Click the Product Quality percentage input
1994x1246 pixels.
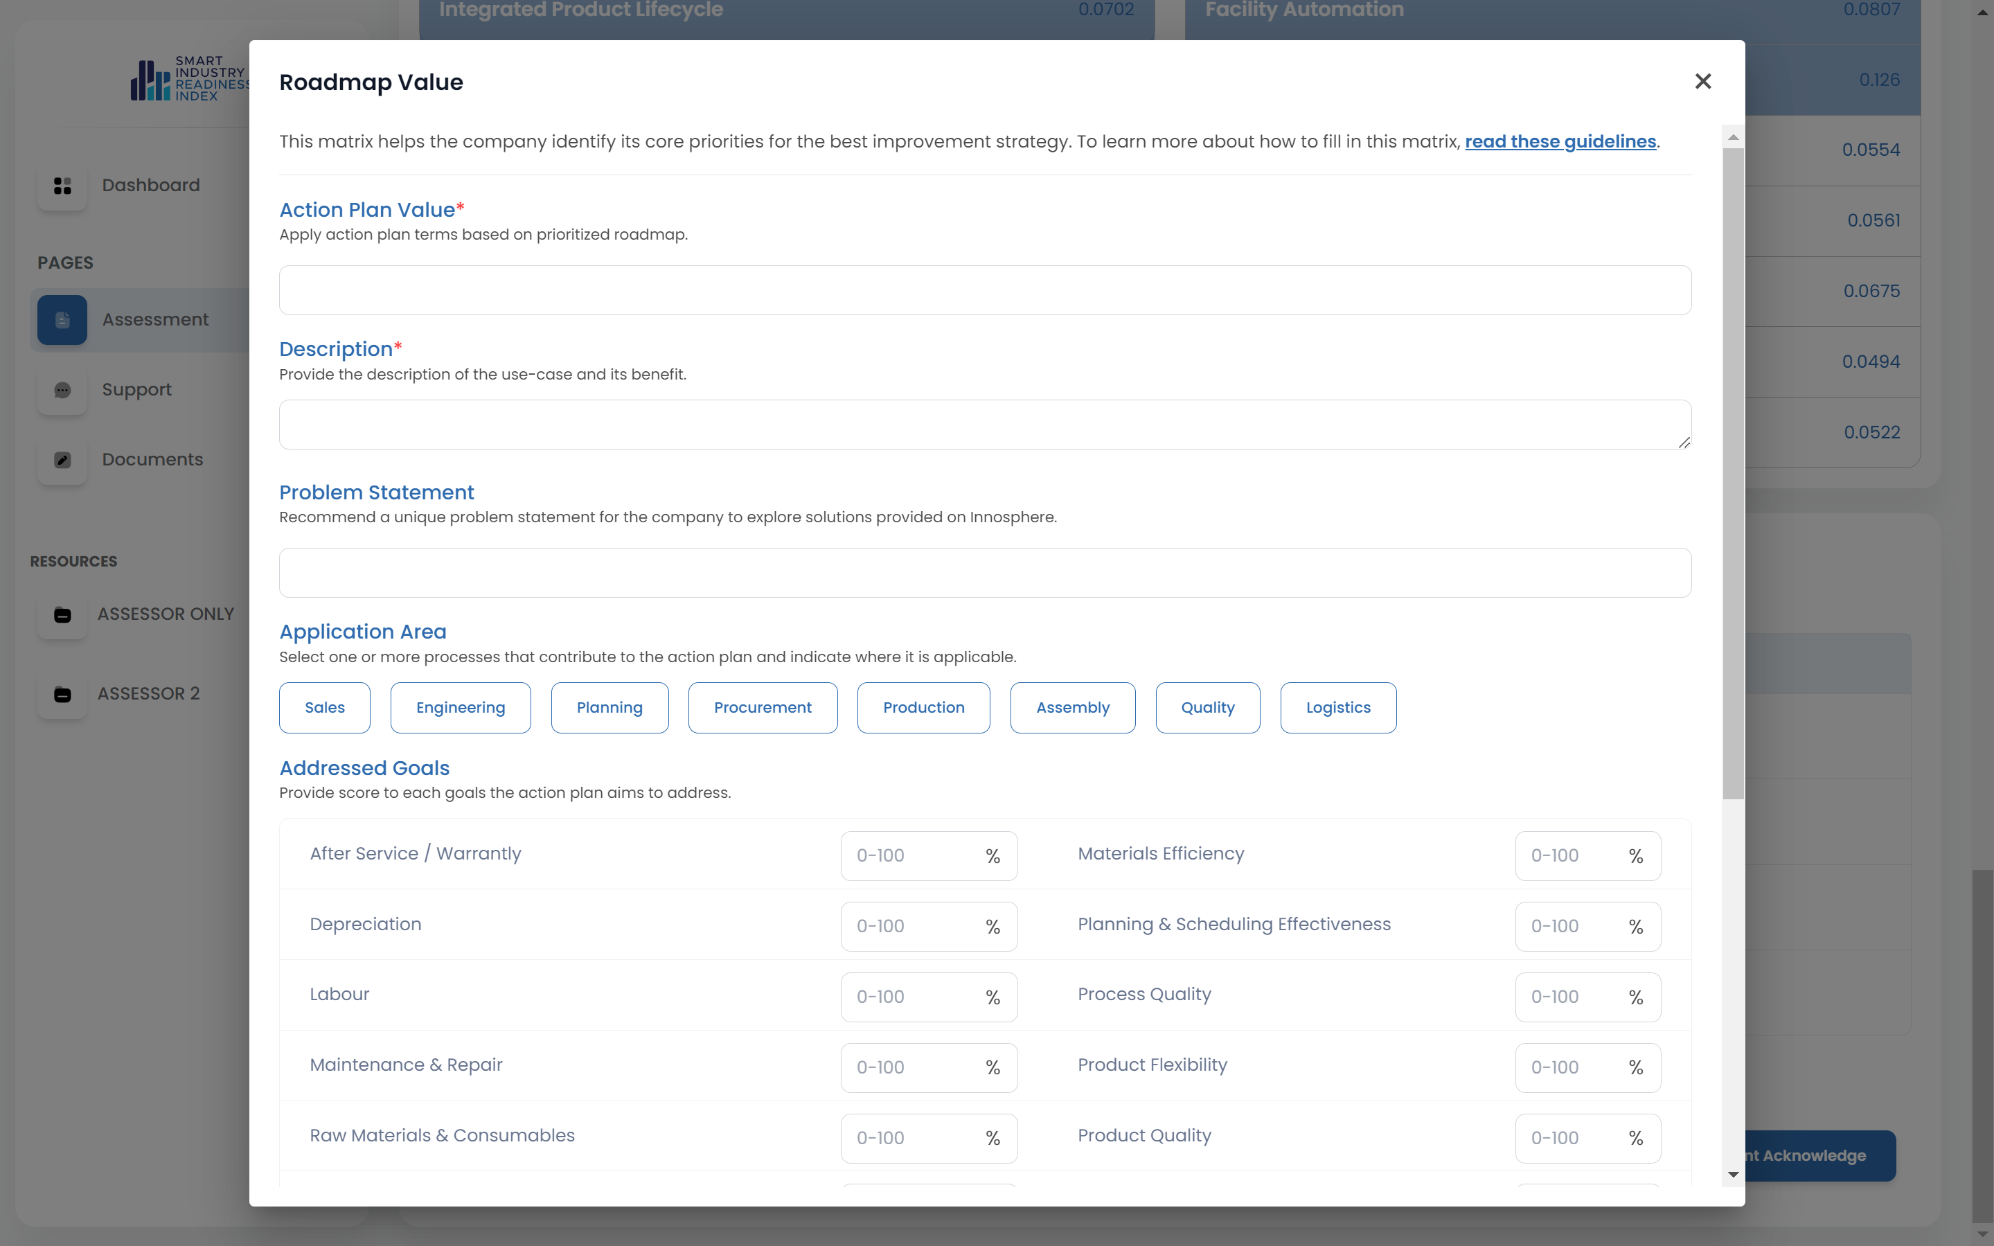click(1569, 1138)
